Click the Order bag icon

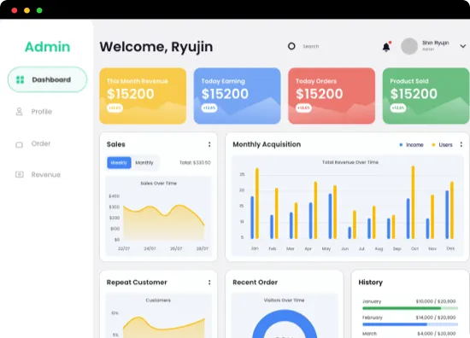coord(19,145)
